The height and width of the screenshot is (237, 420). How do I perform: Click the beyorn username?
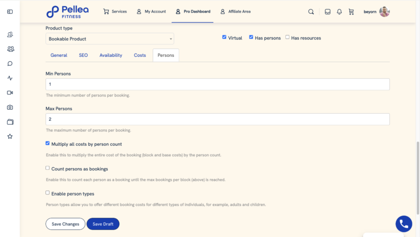click(x=370, y=12)
